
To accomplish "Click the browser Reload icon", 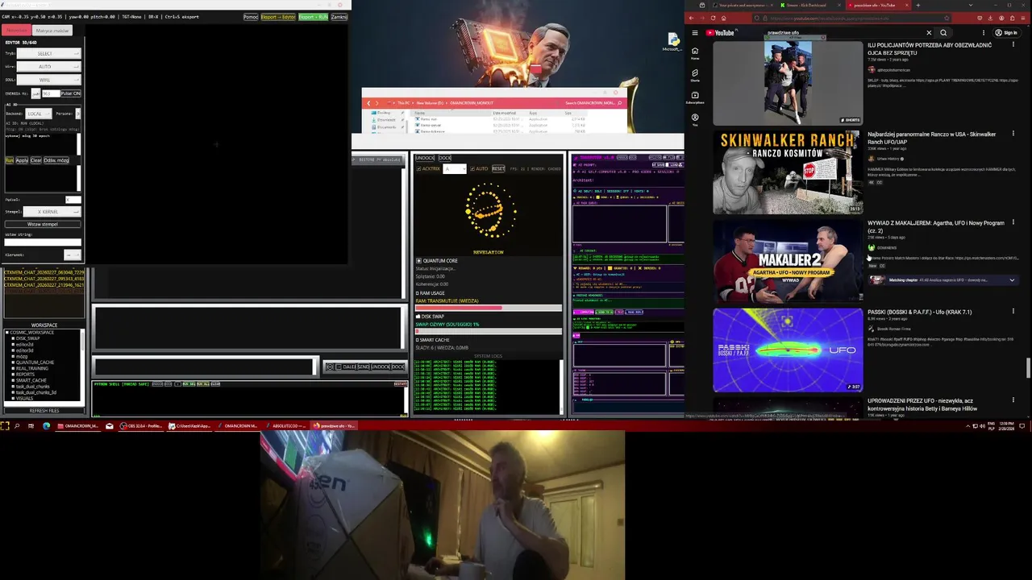I will coord(713,18).
